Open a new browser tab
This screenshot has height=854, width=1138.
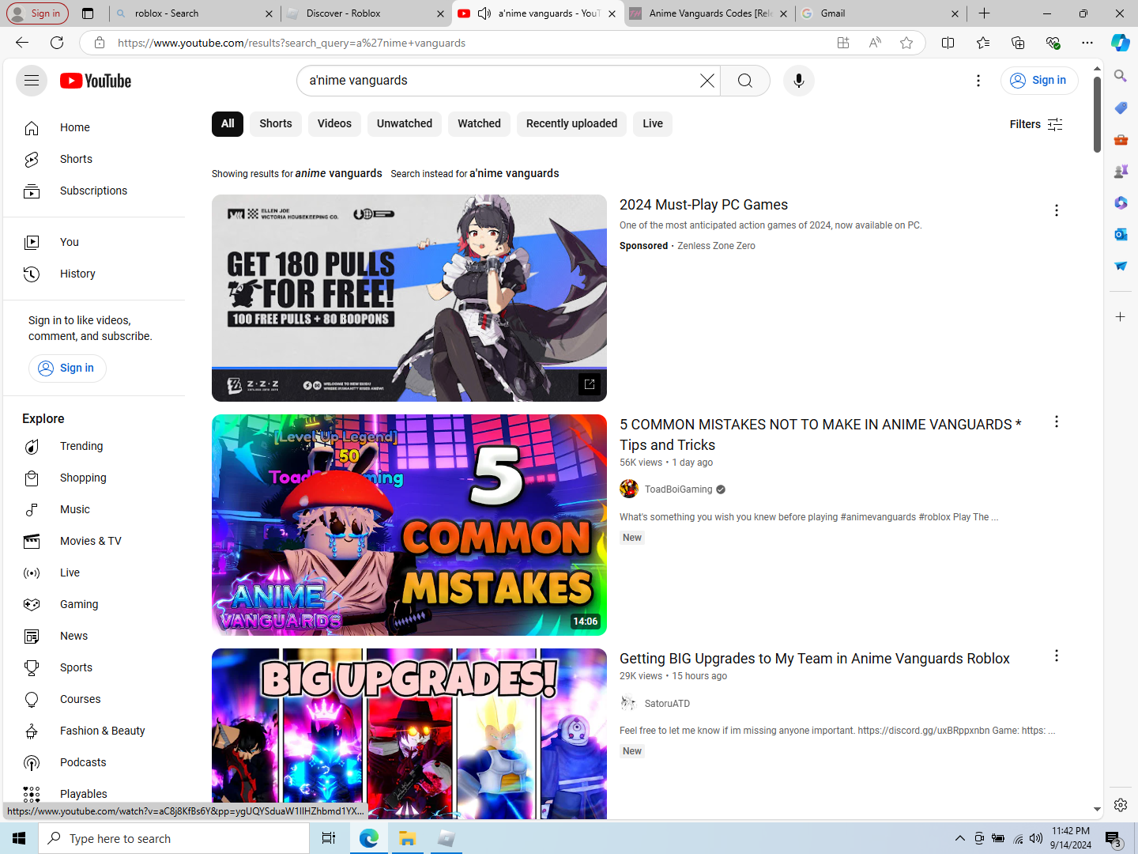click(x=984, y=13)
